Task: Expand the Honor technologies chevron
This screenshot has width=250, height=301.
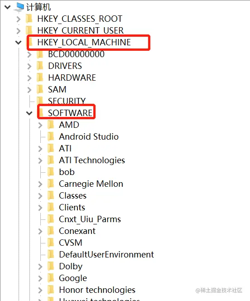Action: [x=40, y=290]
